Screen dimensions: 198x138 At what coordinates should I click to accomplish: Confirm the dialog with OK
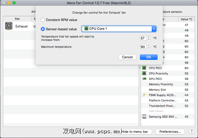coord(149,57)
